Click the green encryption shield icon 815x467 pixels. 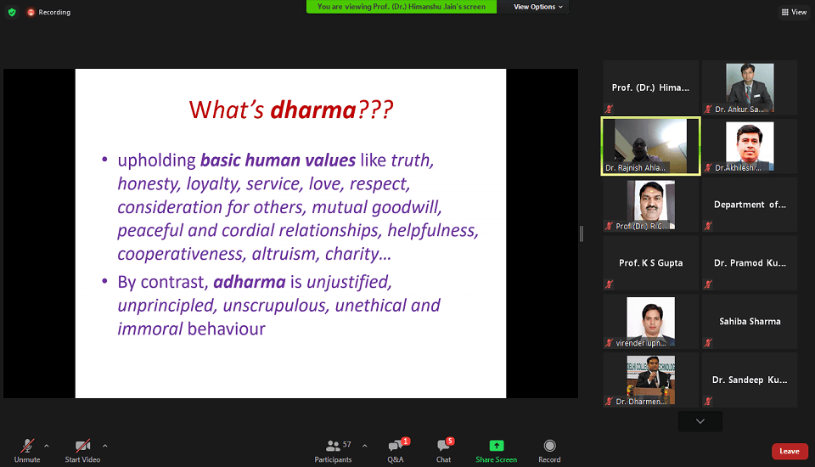[x=12, y=12]
